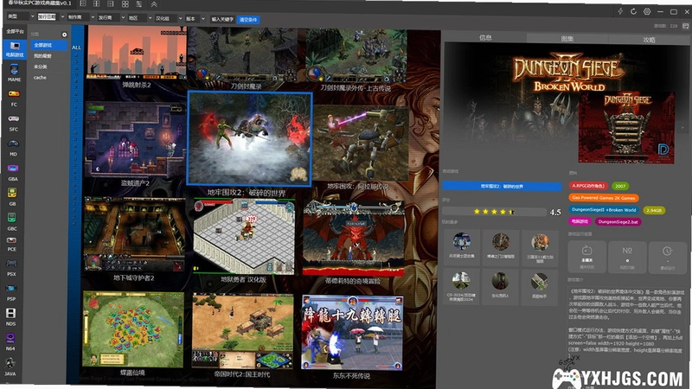This screenshot has height=389, width=692.
Task: Toggle the round button beside 分类 header
Action: pyautogui.click(x=64, y=35)
